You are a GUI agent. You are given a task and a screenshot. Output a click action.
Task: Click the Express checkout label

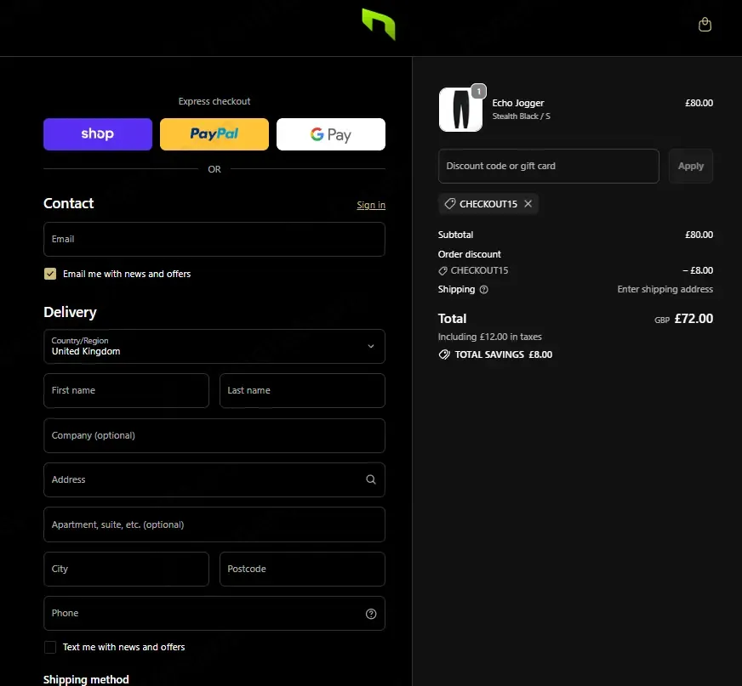point(214,101)
